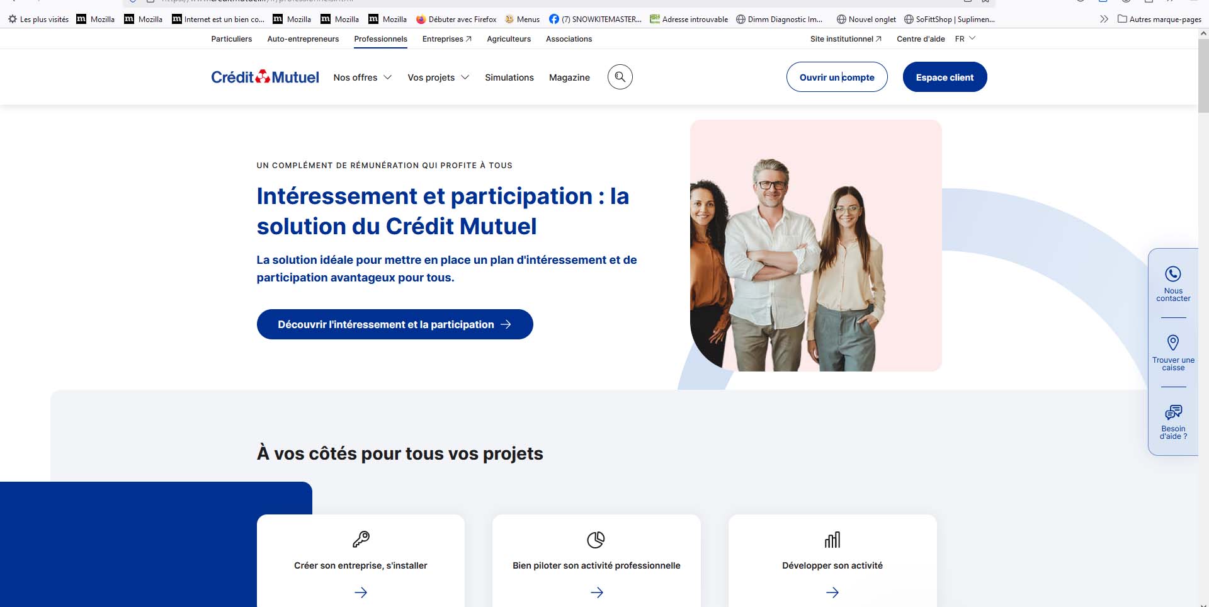Click the location pin Trouver une caisse
Screen dimensions: 1209x607
click(x=1172, y=343)
